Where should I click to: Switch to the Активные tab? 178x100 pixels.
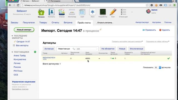tap(49, 49)
